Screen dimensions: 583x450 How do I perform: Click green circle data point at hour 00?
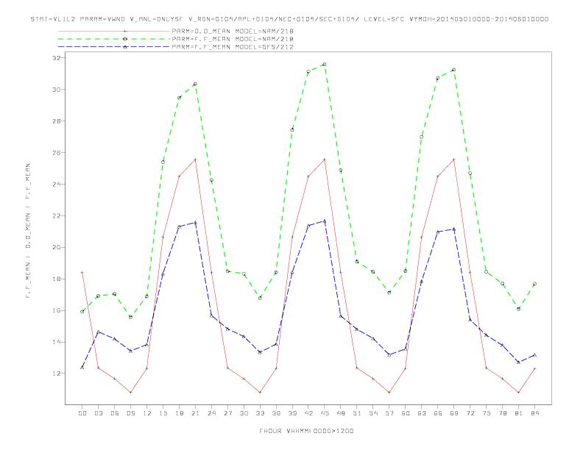[x=82, y=312]
